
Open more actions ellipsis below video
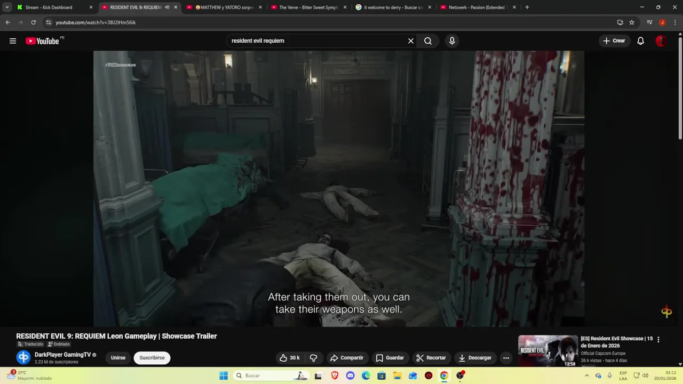506,358
